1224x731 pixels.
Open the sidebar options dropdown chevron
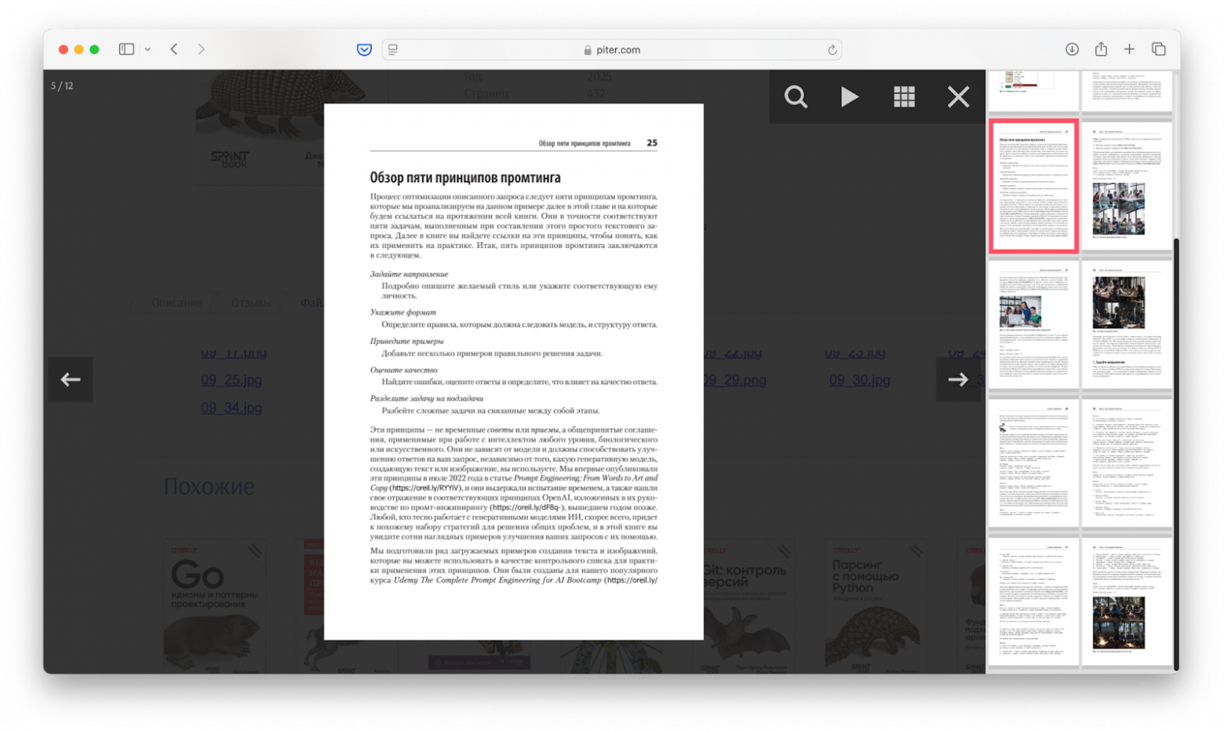coord(146,49)
